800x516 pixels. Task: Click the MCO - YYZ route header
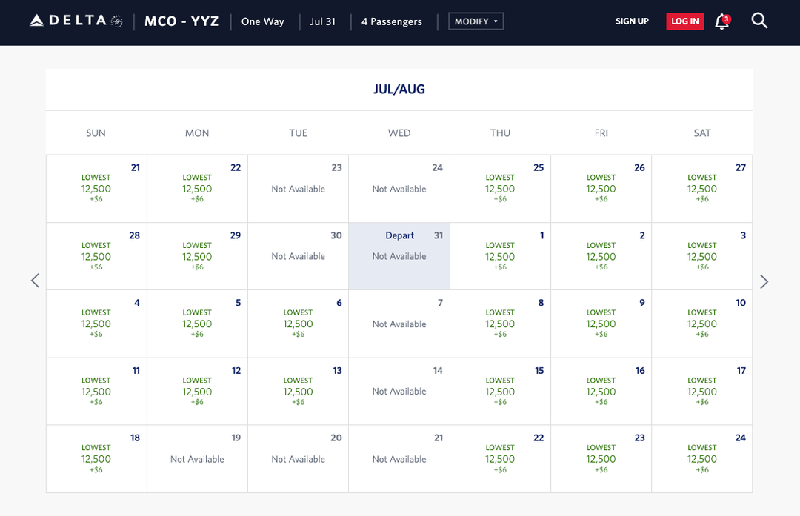[181, 21]
